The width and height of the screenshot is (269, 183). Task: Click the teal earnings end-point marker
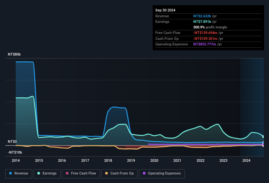click(x=263, y=137)
